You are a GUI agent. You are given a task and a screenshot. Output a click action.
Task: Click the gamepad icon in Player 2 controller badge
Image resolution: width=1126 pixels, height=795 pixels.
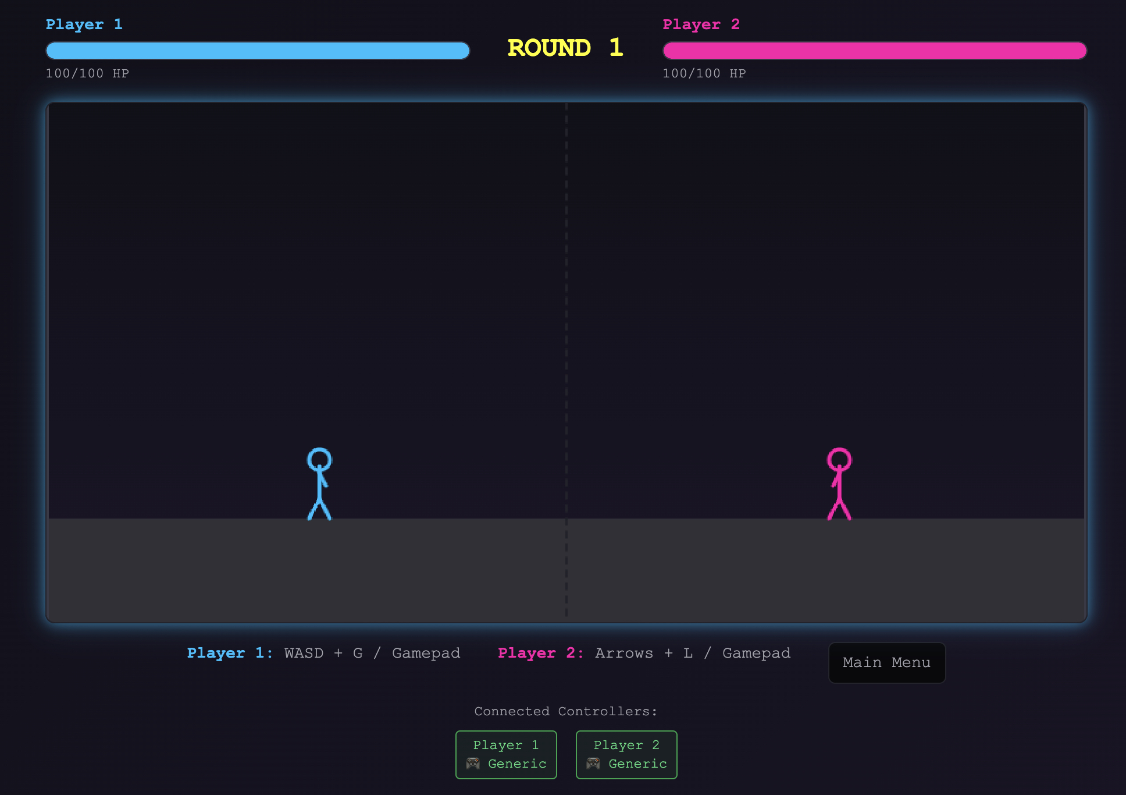(x=593, y=764)
